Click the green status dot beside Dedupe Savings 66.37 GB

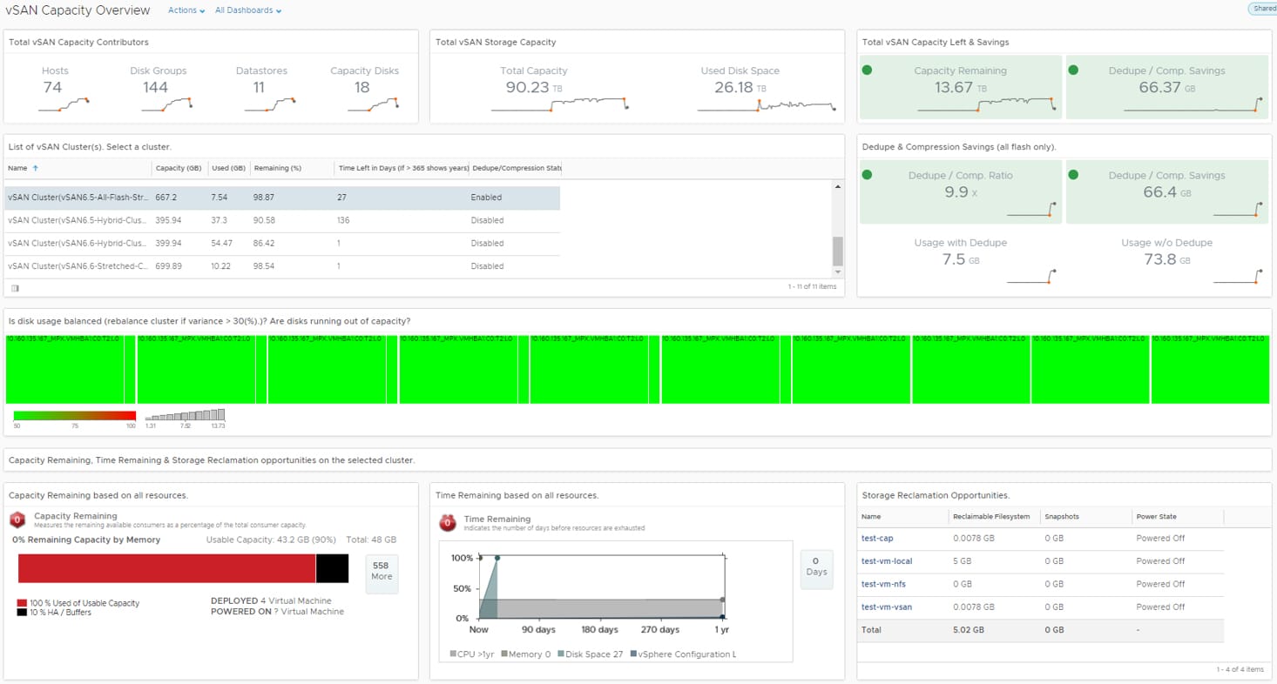pos(1073,70)
